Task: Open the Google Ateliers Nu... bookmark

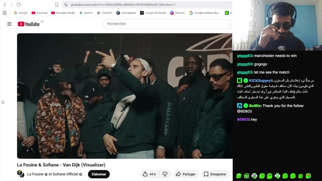Action: click(205, 13)
